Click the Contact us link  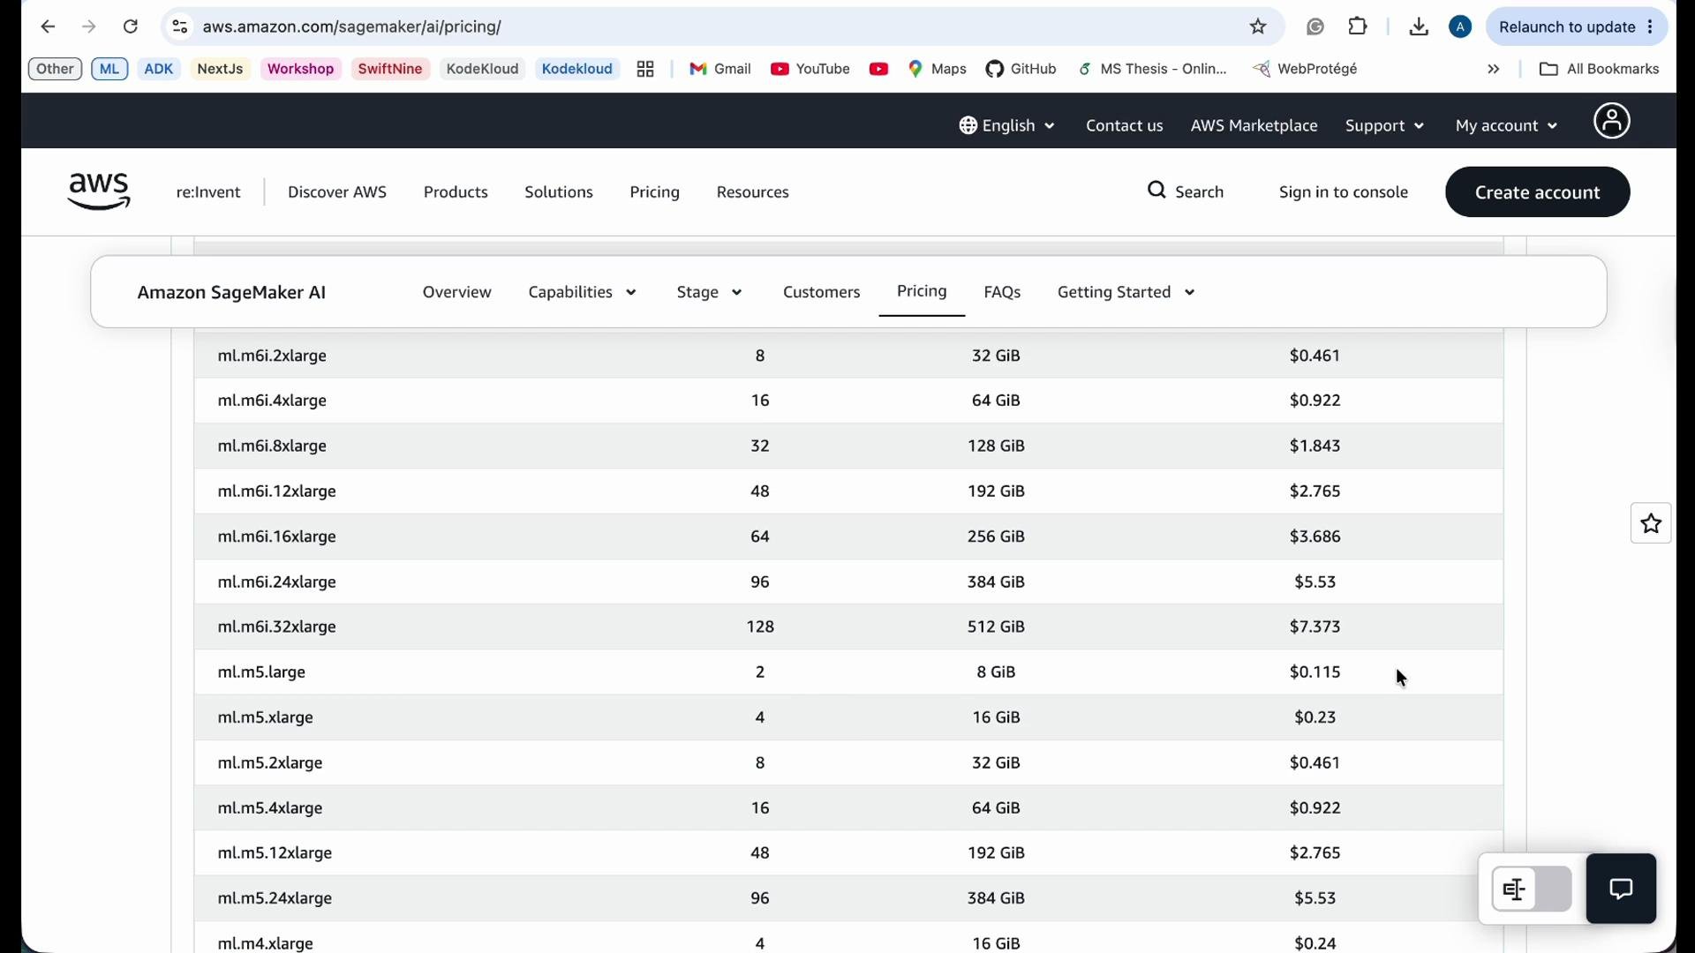pos(1124,125)
